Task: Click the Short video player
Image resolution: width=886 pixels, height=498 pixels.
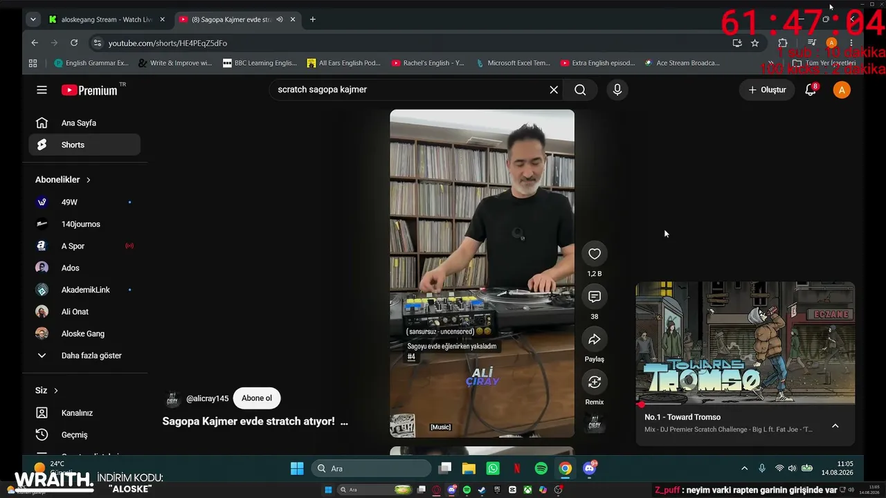Action: point(482,273)
